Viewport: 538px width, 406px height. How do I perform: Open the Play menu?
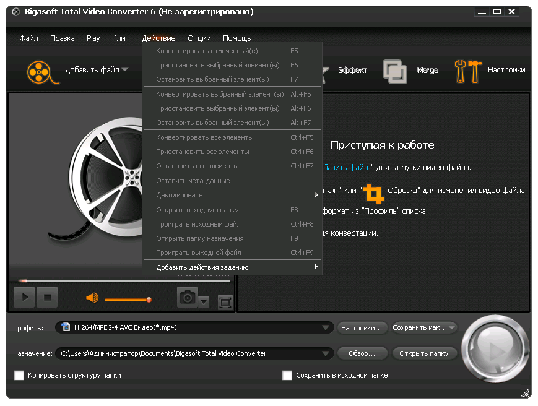(x=93, y=38)
